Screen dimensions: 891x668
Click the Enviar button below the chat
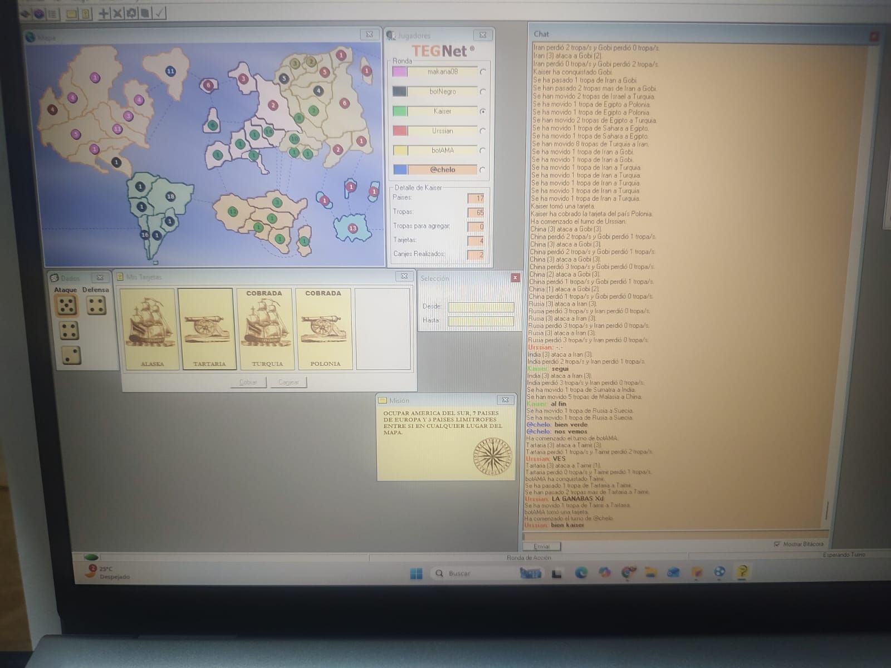coord(541,546)
